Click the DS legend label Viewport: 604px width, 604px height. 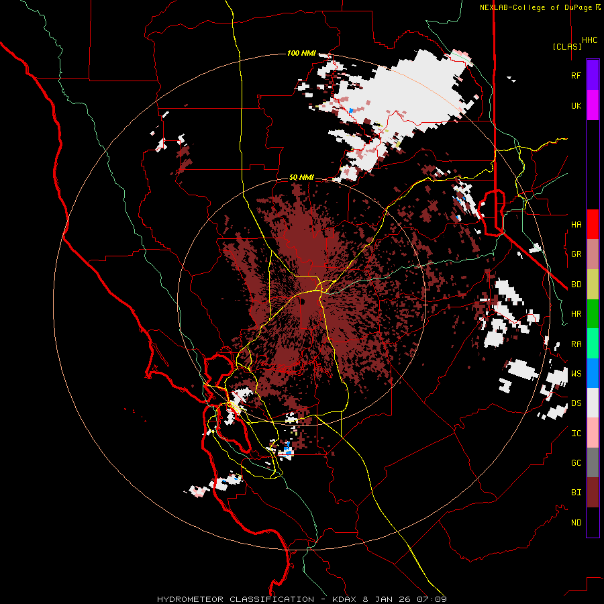pyautogui.click(x=576, y=403)
